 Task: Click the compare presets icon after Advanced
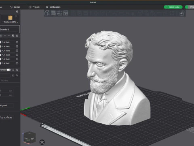click(x=17, y=70)
